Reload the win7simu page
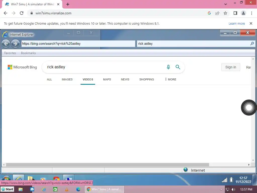This screenshot has height=193, width=257. coord(22,13)
